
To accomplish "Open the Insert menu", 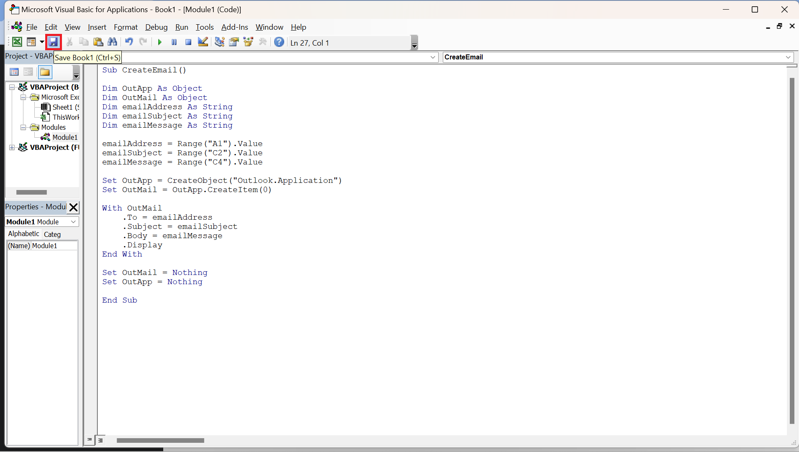I will (97, 27).
